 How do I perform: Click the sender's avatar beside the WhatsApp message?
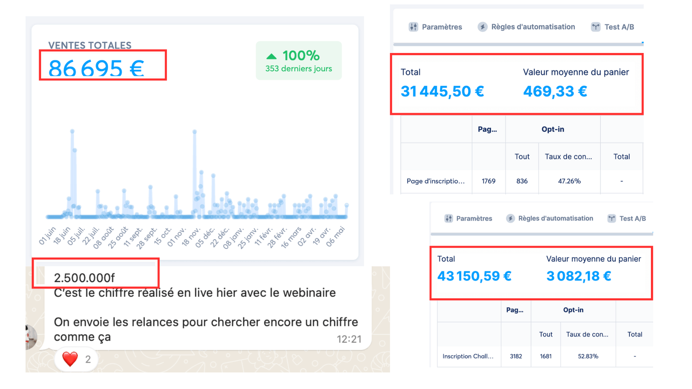[x=31, y=337]
